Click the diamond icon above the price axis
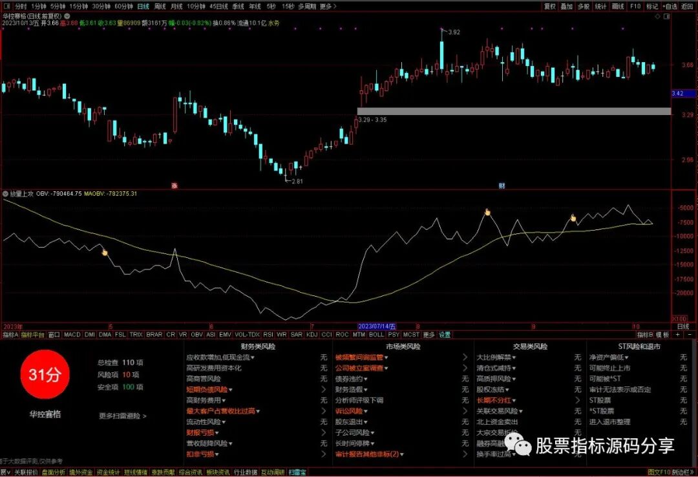This screenshot has width=698, height=477. pyautogui.click(x=658, y=16)
